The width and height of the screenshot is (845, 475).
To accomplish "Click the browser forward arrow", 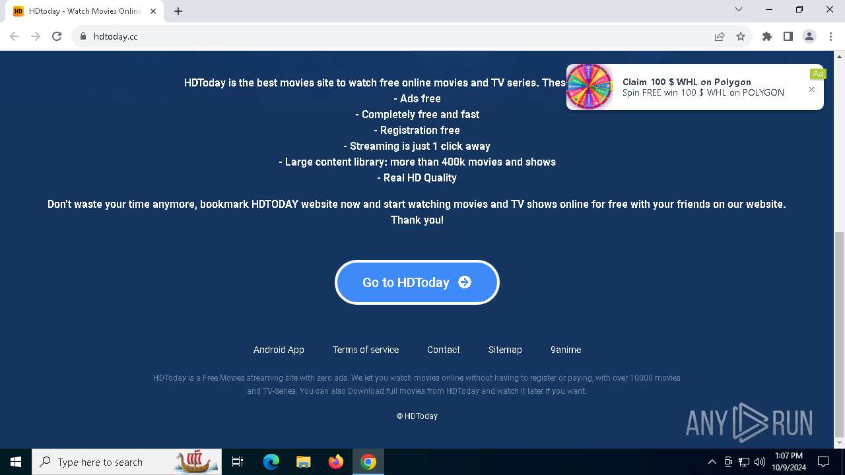I will [36, 36].
